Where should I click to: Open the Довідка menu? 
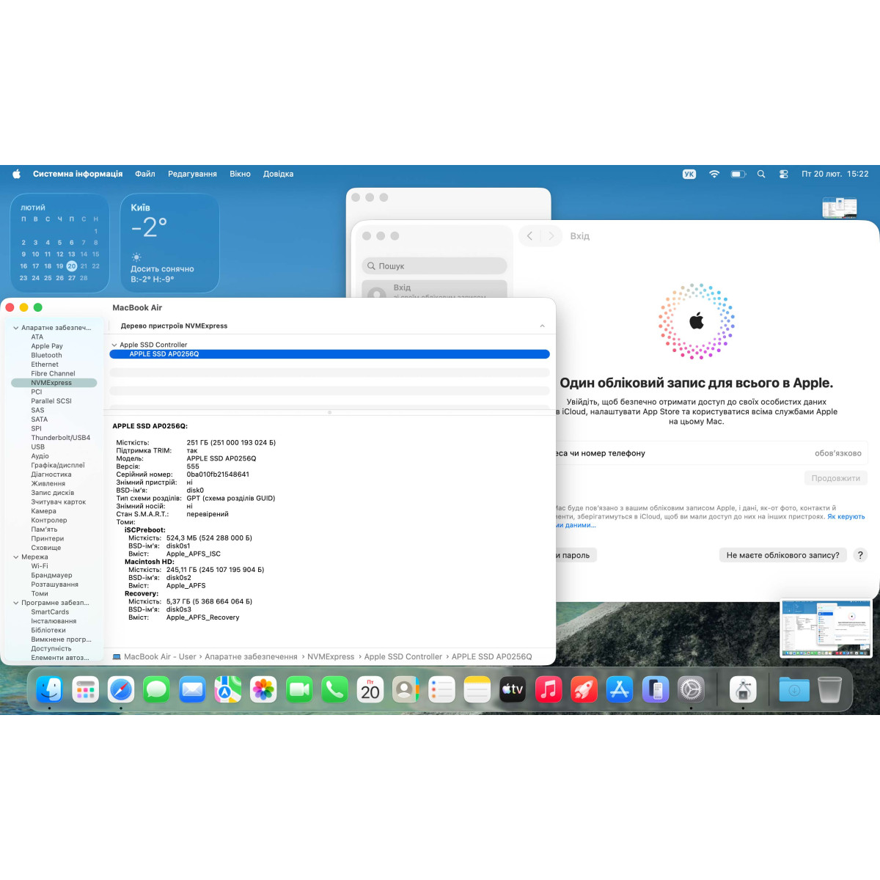point(278,174)
